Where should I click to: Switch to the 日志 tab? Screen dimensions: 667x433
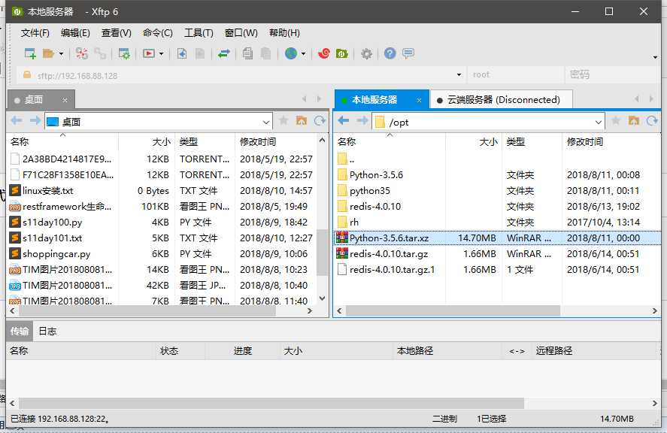pos(47,331)
